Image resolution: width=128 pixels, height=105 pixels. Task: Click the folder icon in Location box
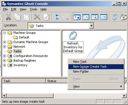click(32, 26)
